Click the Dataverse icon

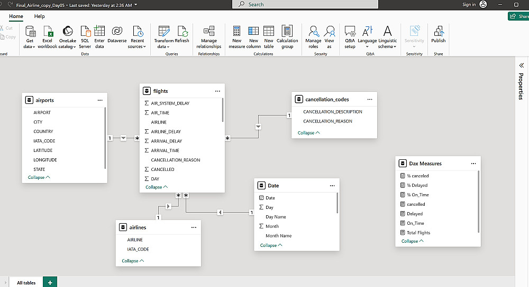(x=117, y=32)
